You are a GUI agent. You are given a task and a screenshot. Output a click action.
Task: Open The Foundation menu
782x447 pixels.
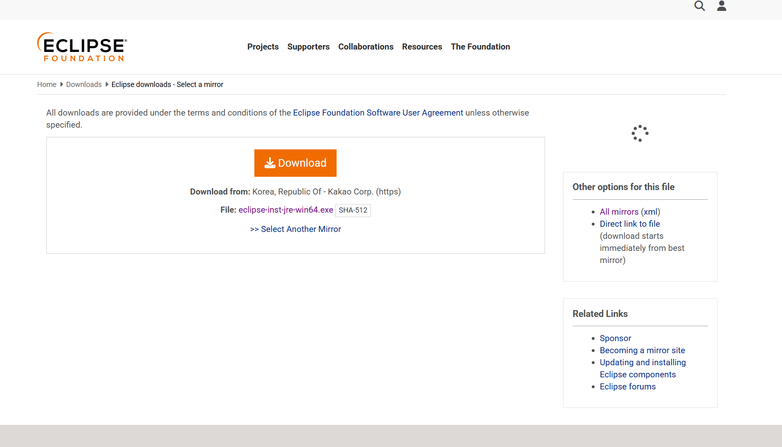480,47
